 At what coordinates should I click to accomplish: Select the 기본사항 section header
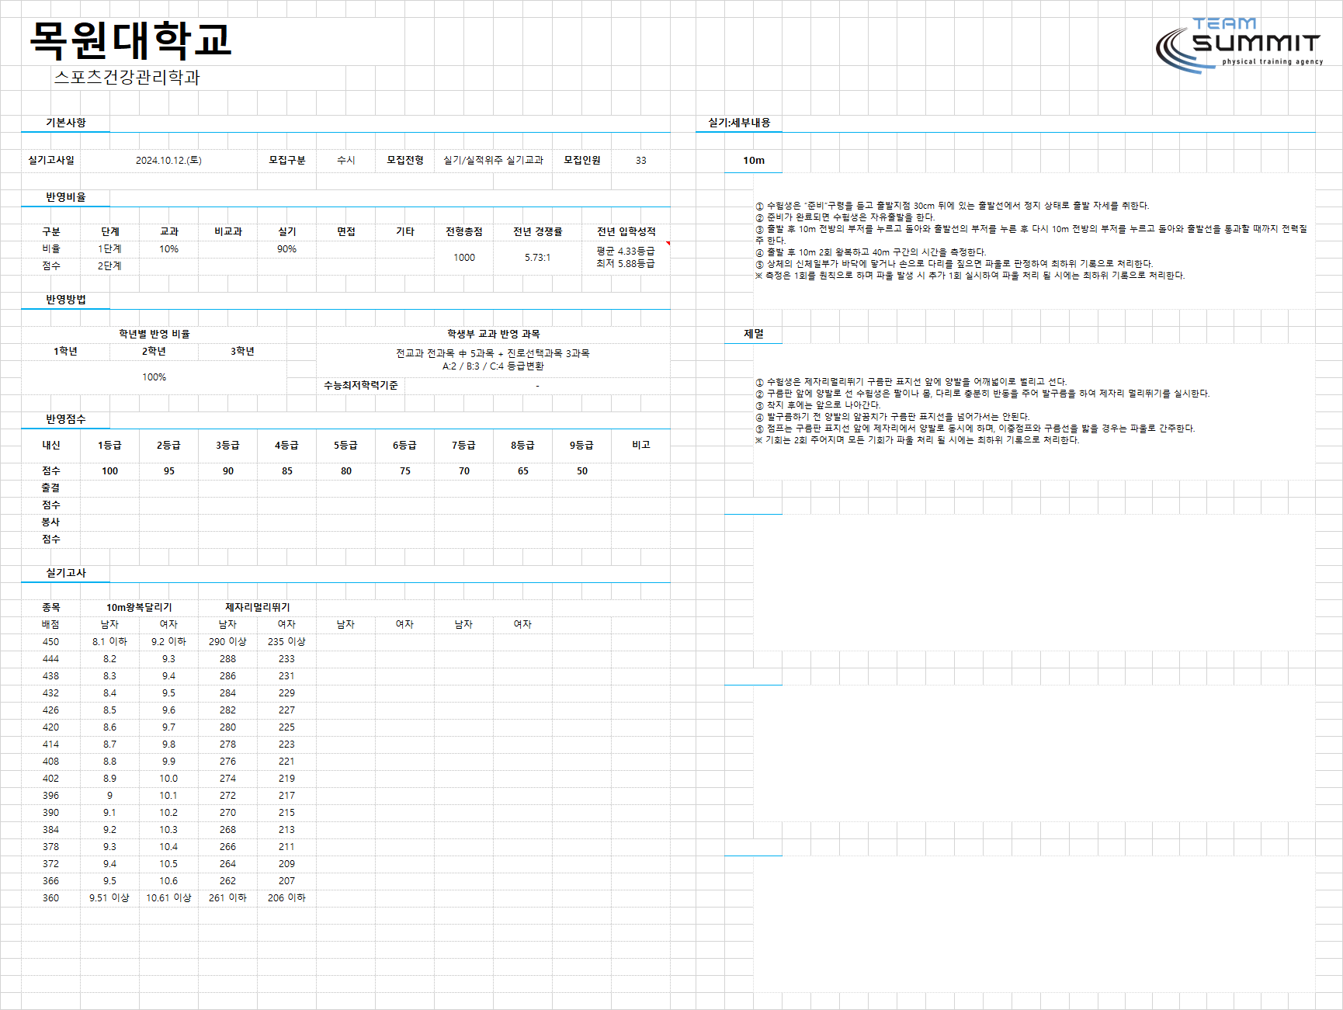coord(66,123)
